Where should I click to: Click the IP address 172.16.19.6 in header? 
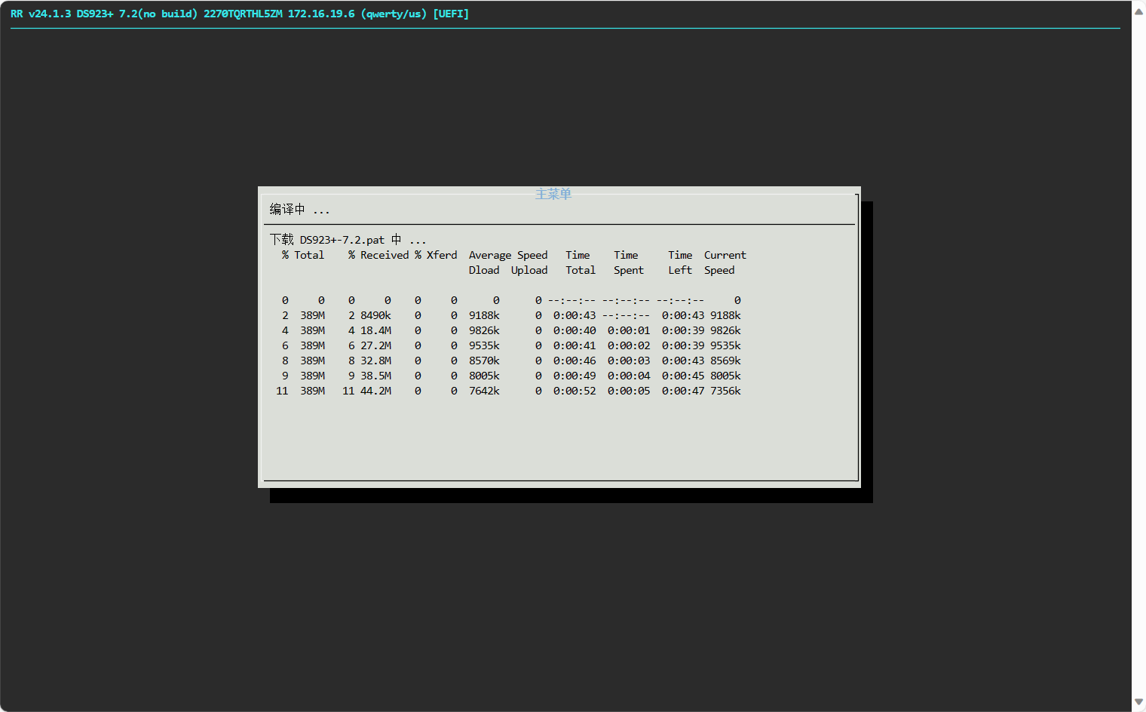(320, 14)
